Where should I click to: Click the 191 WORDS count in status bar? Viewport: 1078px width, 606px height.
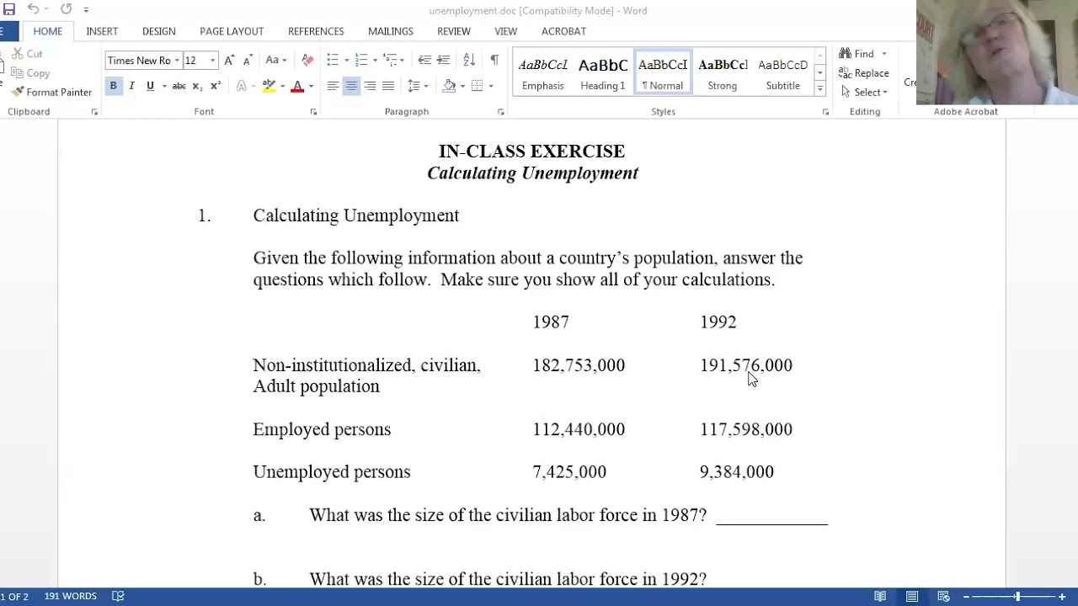tap(70, 597)
